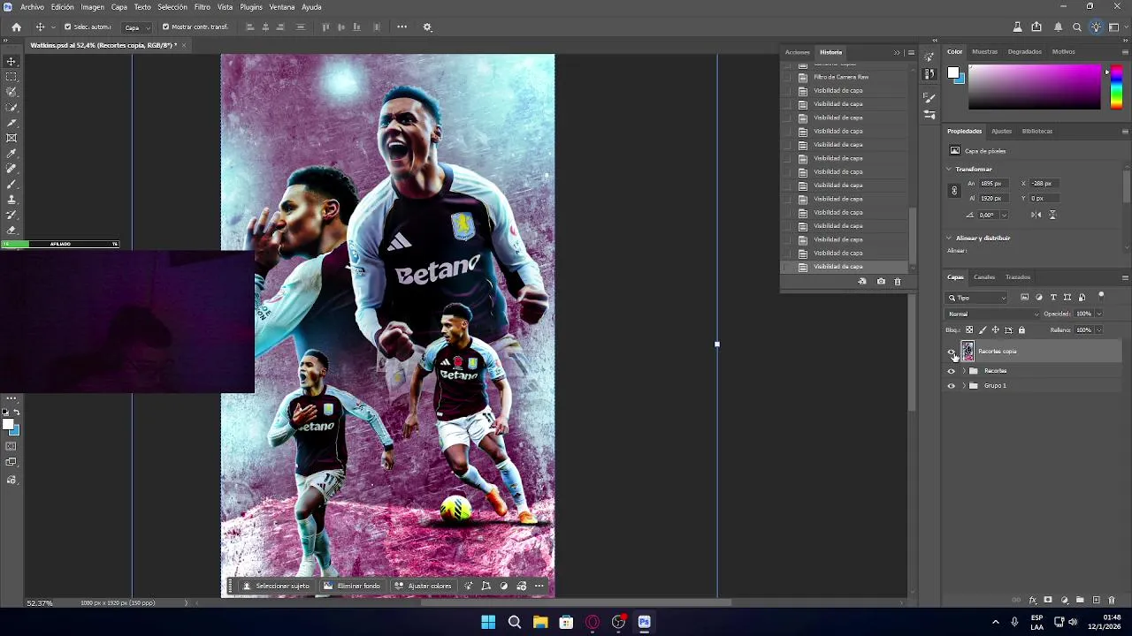Open the Filtro menu
The height and width of the screenshot is (636, 1132).
tap(203, 7)
